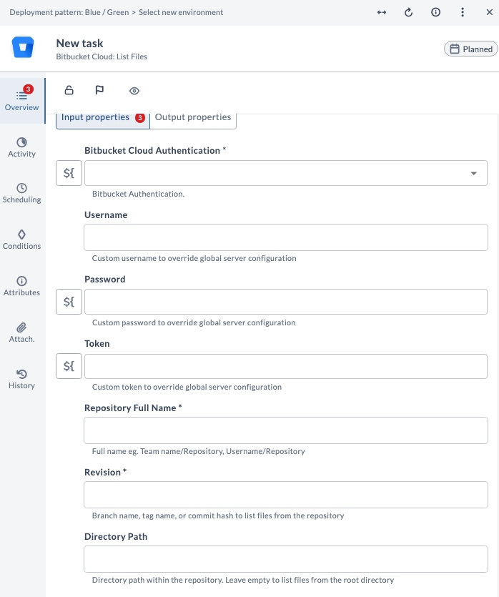Open the Planned status button

click(x=470, y=49)
